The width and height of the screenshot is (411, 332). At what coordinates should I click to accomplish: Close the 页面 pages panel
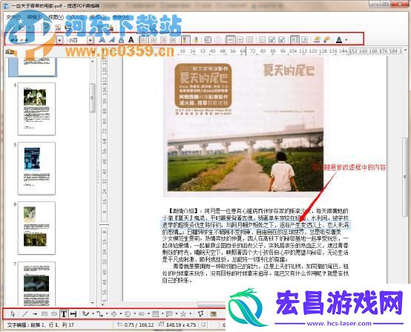point(93,52)
